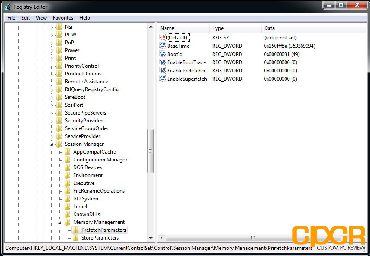The width and height of the screenshot is (370, 256).
Task: Select the Configuration Manager key
Action: (x=100, y=160)
